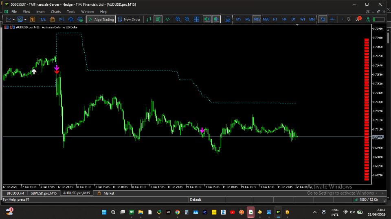This screenshot has height=219, width=391.
Task: Open account notifications with red badge
Action: pyautogui.click(x=358, y=19)
